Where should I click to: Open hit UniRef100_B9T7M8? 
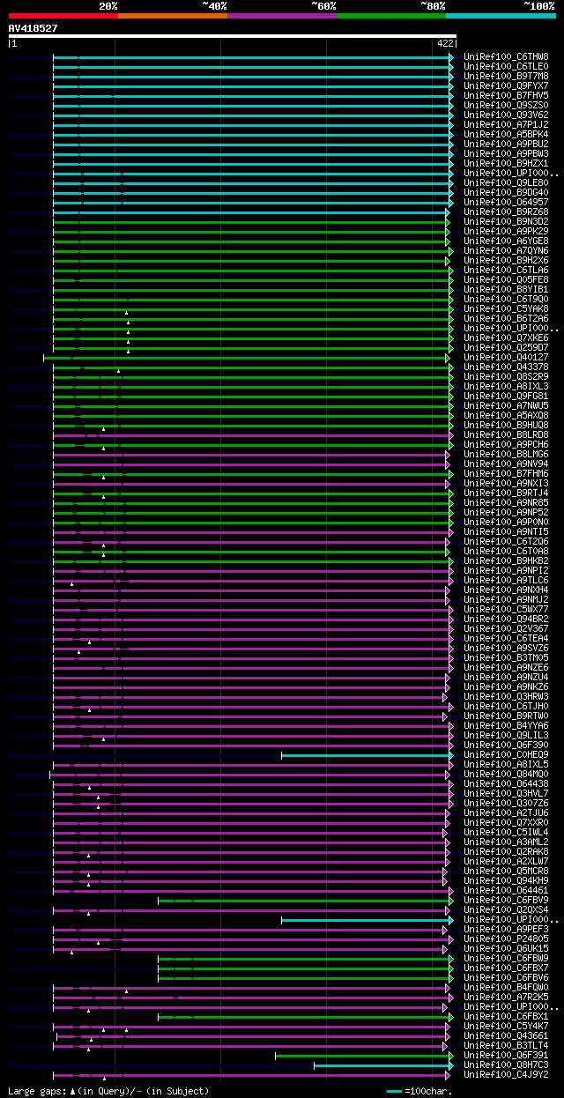pyautogui.click(x=506, y=76)
